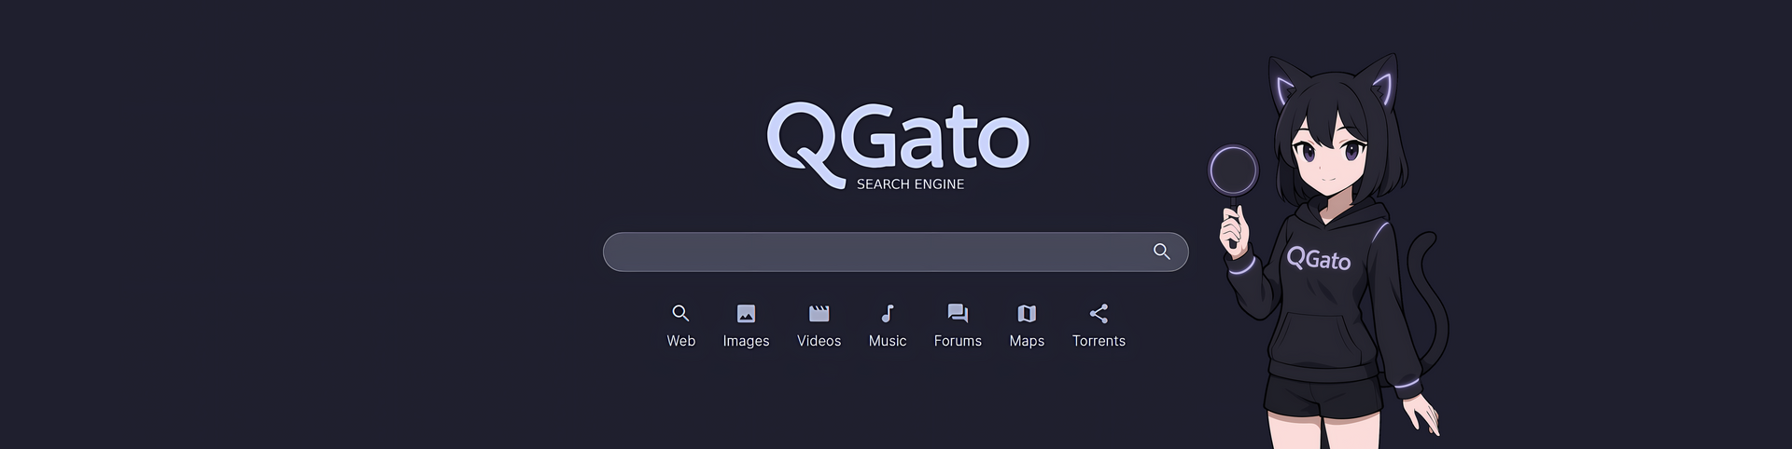The image size is (1792, 449).
Task: Open the "Forums" text label
Action: [958, 341]
